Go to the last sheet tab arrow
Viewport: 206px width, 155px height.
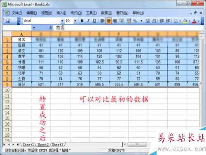pos(18,145)
